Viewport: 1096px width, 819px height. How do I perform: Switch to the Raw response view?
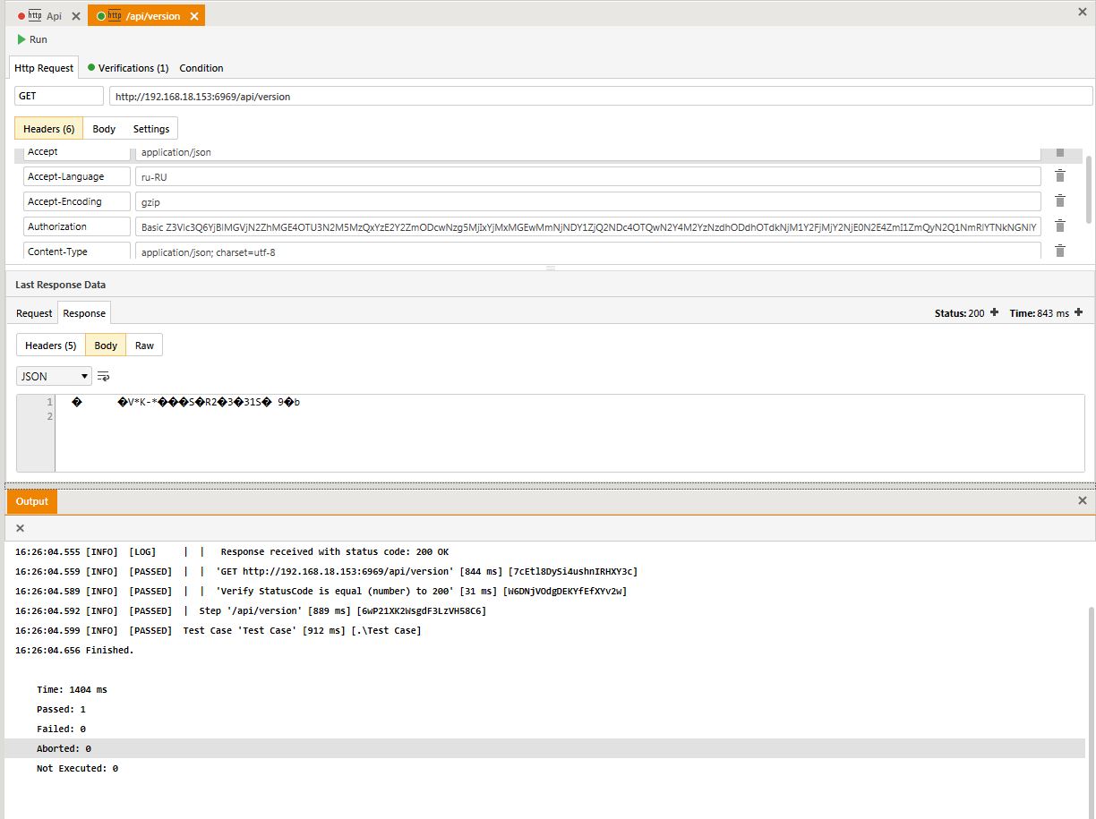tap(144, 346)
